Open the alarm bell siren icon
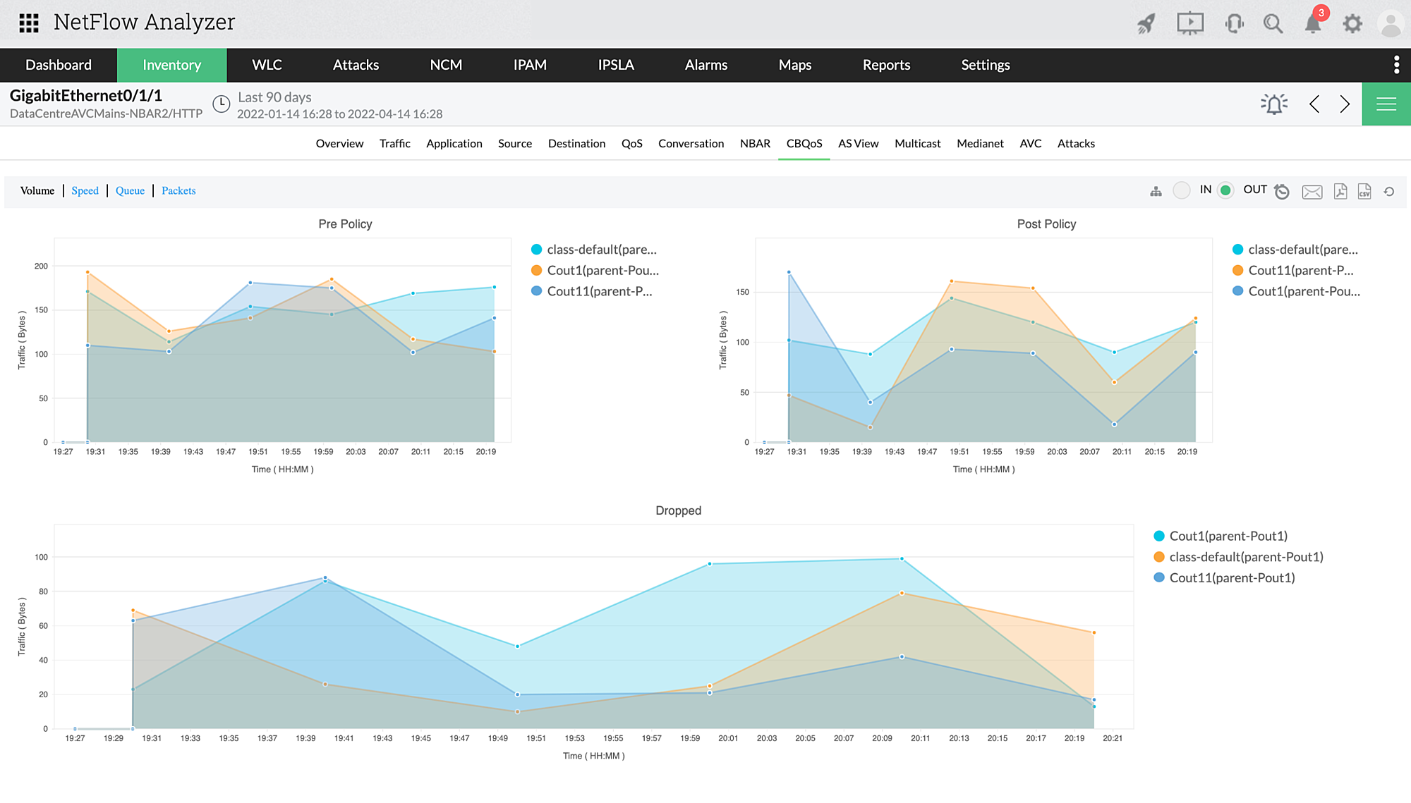 tap(1273, 104)
